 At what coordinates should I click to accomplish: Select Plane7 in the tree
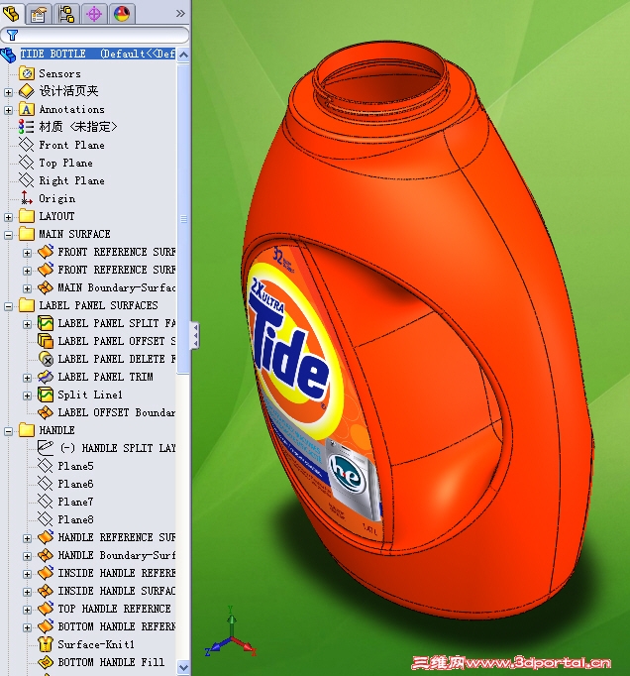[75, 502]
